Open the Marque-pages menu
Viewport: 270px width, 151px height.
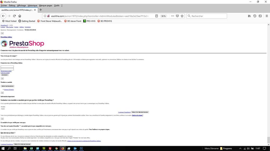point(45,5)
